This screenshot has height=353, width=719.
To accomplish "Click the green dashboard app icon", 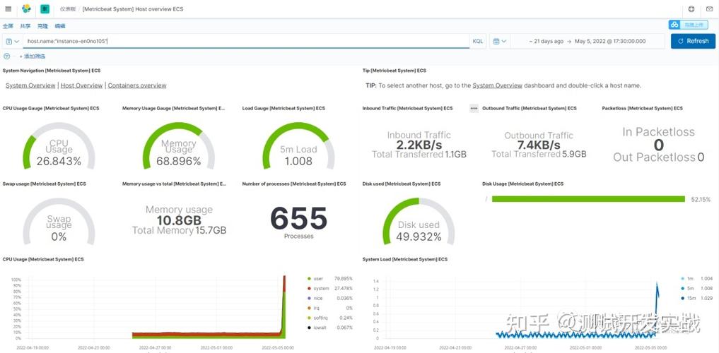I will click(45, 8).
